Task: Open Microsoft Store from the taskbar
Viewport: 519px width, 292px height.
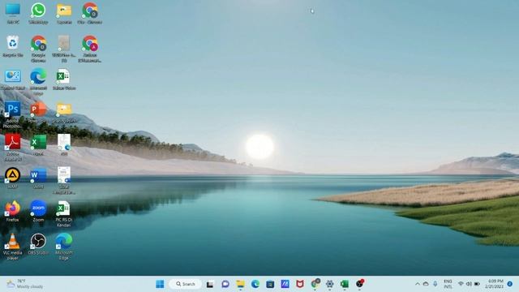Action: (270, 284)
